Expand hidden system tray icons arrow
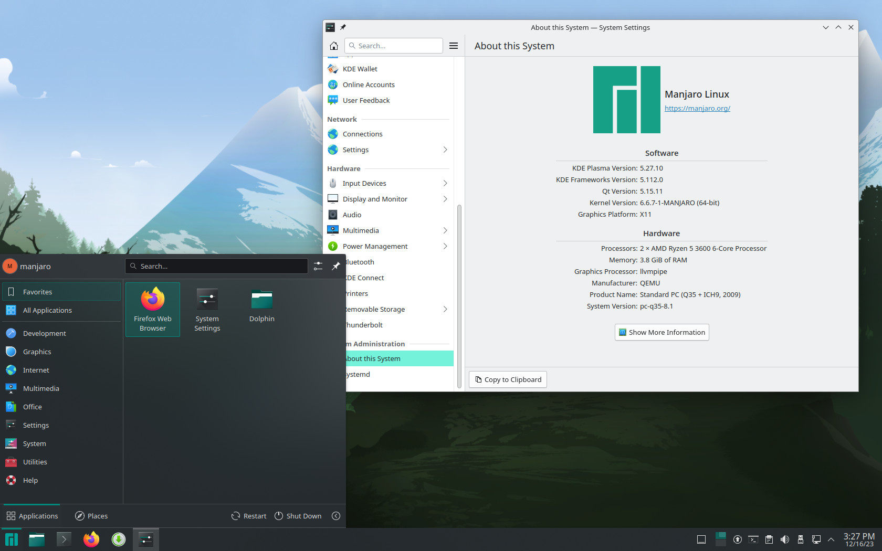 (x=831, y=539)
